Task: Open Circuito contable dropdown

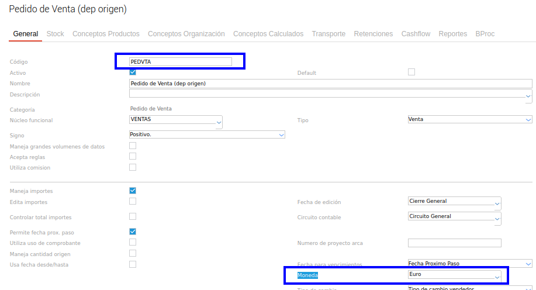Action: click(x=455, y=217)
